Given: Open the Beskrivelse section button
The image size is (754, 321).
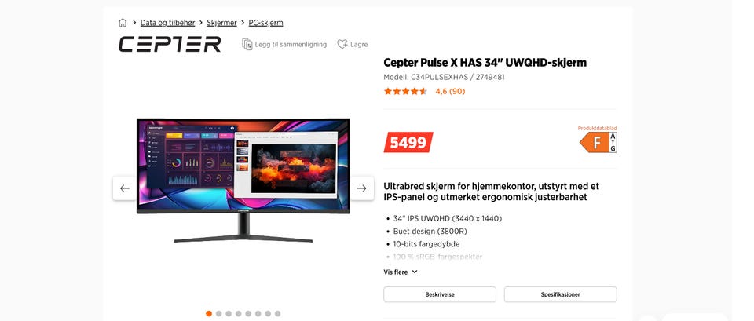Looking at the screenshot, I should [x=440, y=294].
